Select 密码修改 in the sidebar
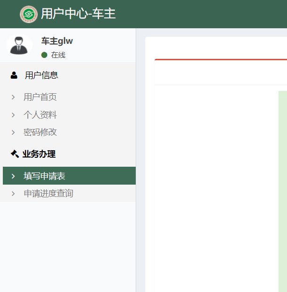Viewport: 287px width, 292px height. pyautogui.click(x=40, y=132)
